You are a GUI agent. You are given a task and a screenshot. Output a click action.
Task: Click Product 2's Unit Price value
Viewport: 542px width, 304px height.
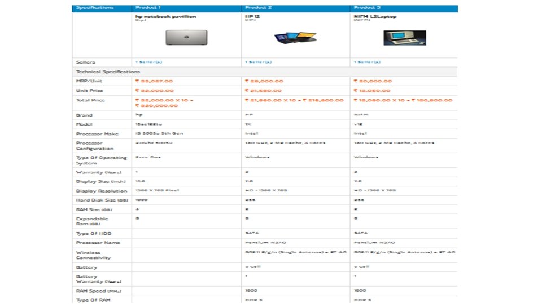click(263, 91)
